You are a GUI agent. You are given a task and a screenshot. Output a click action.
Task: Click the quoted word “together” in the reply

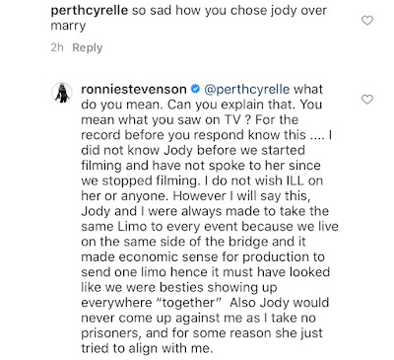(188, 303)
